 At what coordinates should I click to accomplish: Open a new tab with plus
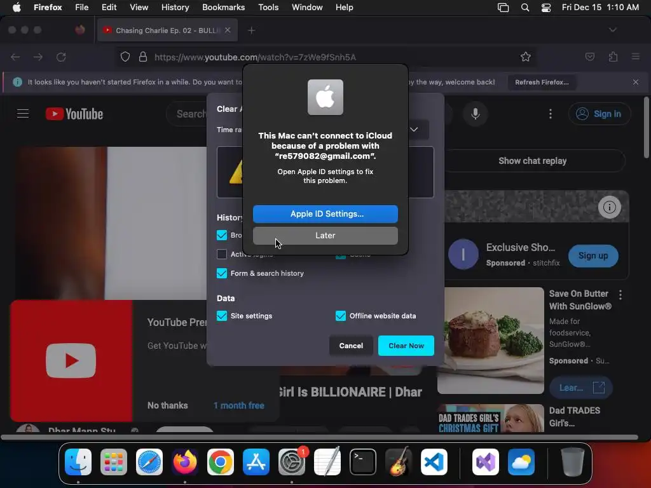251,30
